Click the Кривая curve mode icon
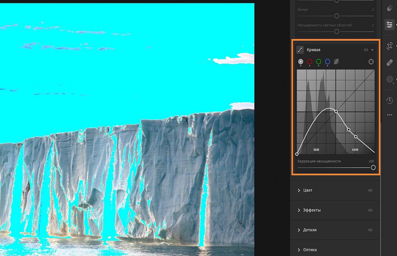 coord(300,50)
